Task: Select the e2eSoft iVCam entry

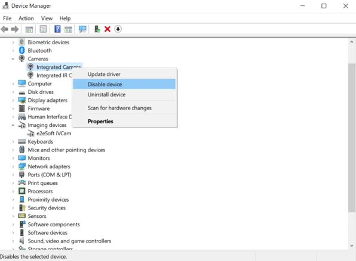Action: click(54, 133)
